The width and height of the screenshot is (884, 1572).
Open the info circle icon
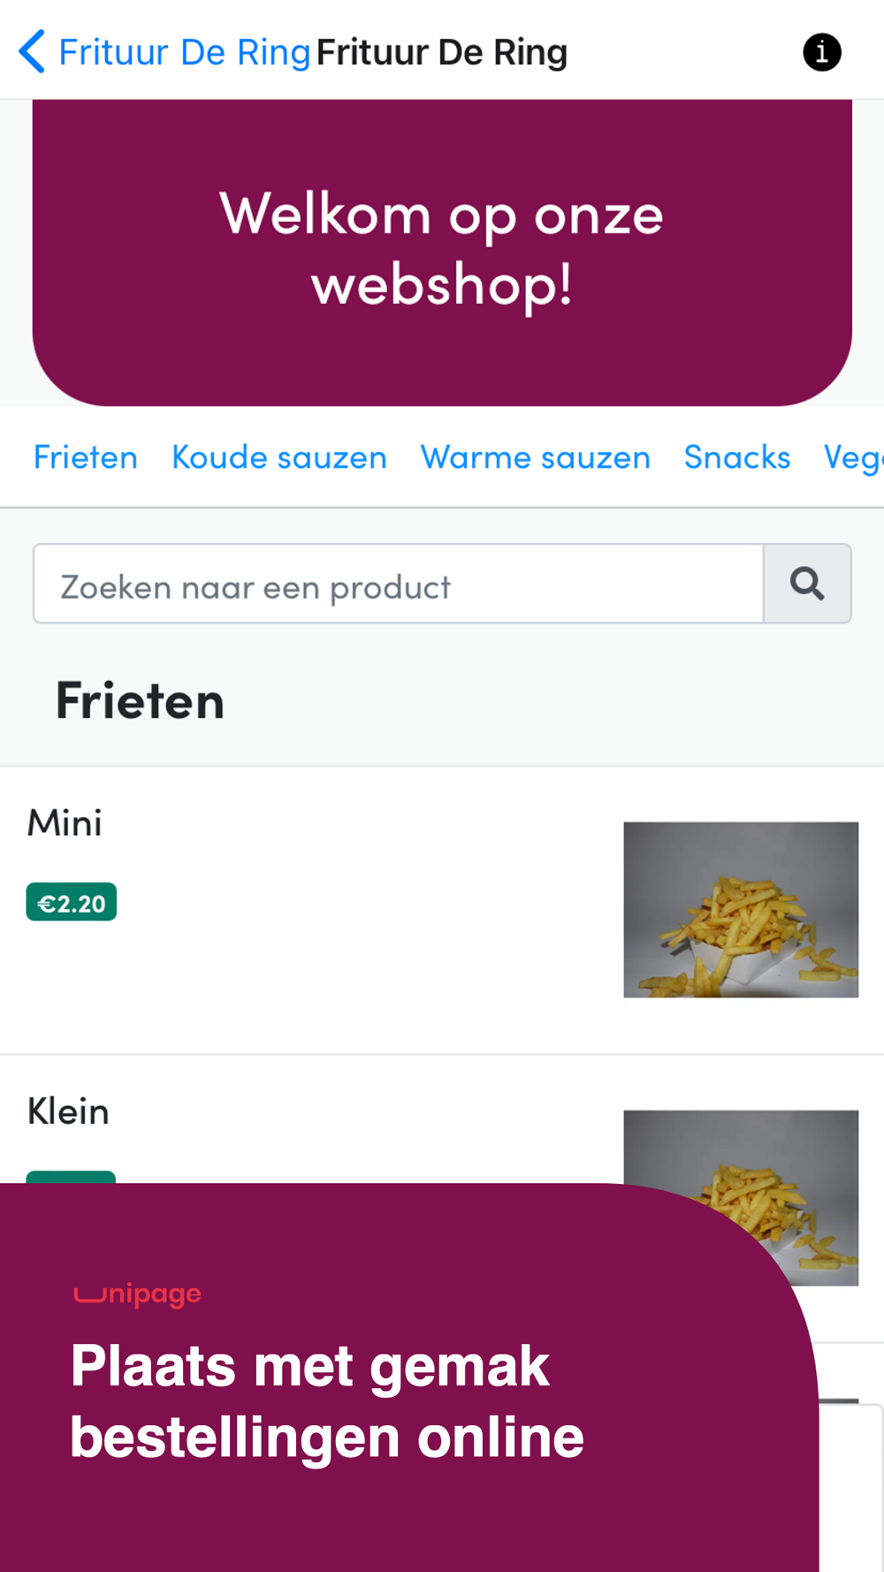coord(821,52)
